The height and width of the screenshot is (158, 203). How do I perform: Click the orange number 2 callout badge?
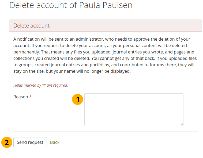point(7,142)
